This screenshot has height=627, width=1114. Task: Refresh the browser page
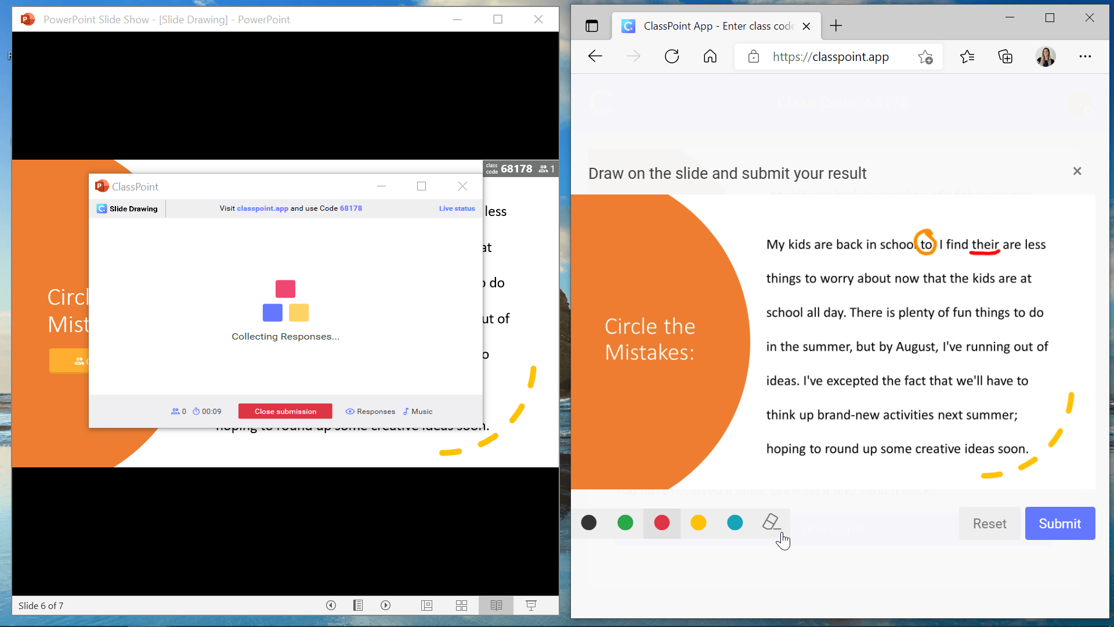pos(672,56)
